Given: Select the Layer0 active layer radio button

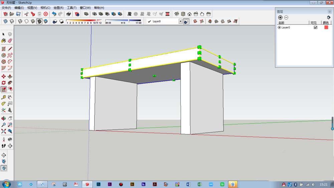Looking at the screenshot, I should tap(279, 27).
